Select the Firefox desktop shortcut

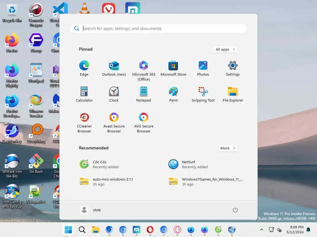point(12,43)
